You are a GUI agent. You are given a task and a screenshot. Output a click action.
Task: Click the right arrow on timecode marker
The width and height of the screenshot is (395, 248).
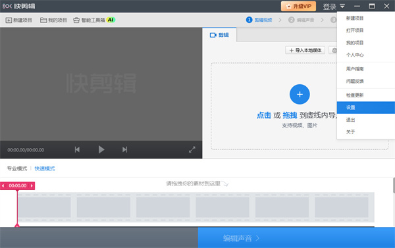point(32,186)
